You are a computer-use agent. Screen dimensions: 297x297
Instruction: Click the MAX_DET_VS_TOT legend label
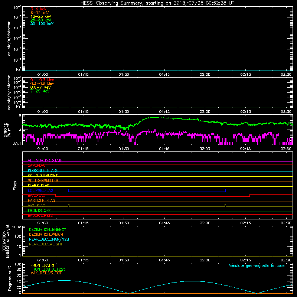coord(46,273)
